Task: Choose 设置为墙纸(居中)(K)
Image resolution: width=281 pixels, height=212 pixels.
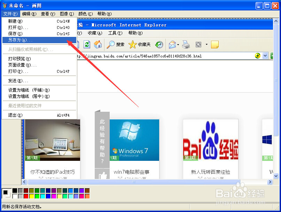Action: (x=39, y=96)
